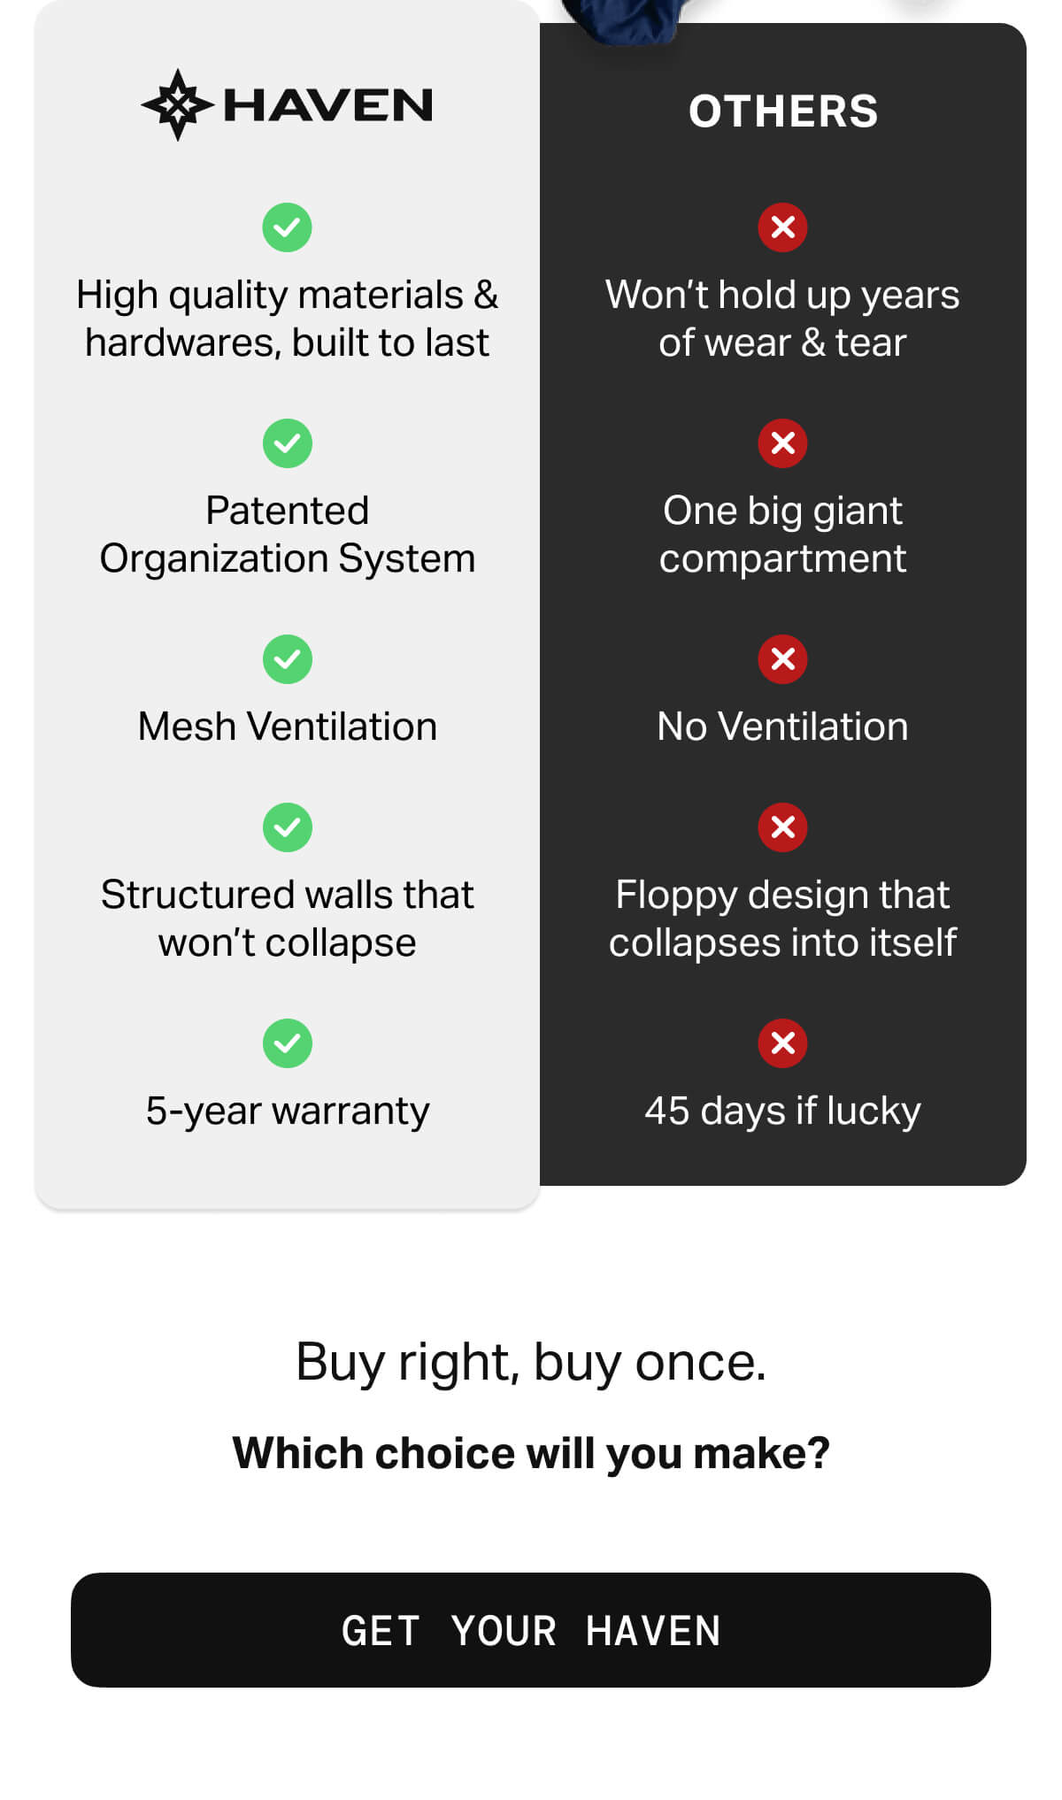
Task: Click red X above No Ventilation
Action: click(x=782, y=659)
